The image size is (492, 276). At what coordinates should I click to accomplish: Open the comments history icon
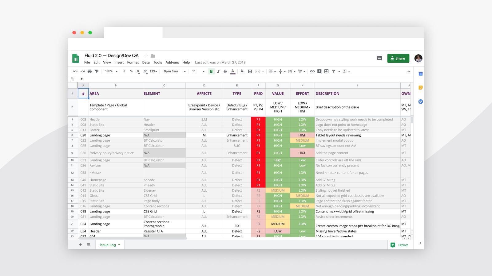click(x=379, y=58)
